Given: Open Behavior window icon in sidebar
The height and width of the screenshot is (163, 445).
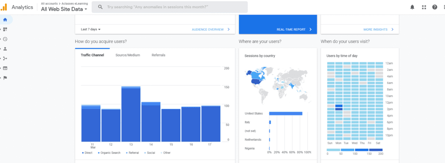Looking at the screenshot, I should tap(5, 68).
